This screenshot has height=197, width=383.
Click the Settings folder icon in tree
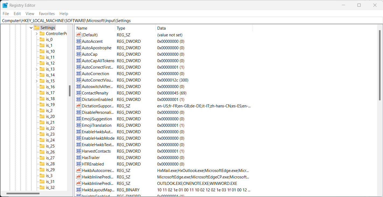coord(37,27)
